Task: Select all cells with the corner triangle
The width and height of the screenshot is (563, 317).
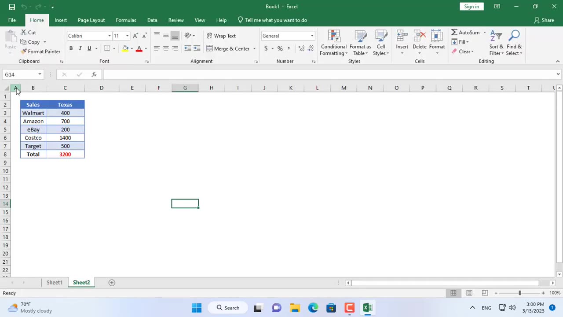Action: click(x=7, y=88)
